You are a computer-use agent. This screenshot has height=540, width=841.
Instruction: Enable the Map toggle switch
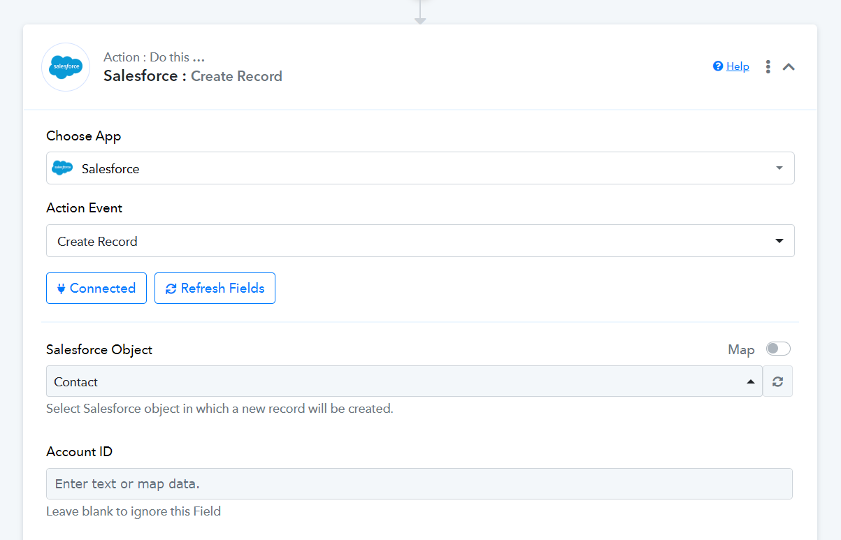pyautogui.click(x=778, y=349)
